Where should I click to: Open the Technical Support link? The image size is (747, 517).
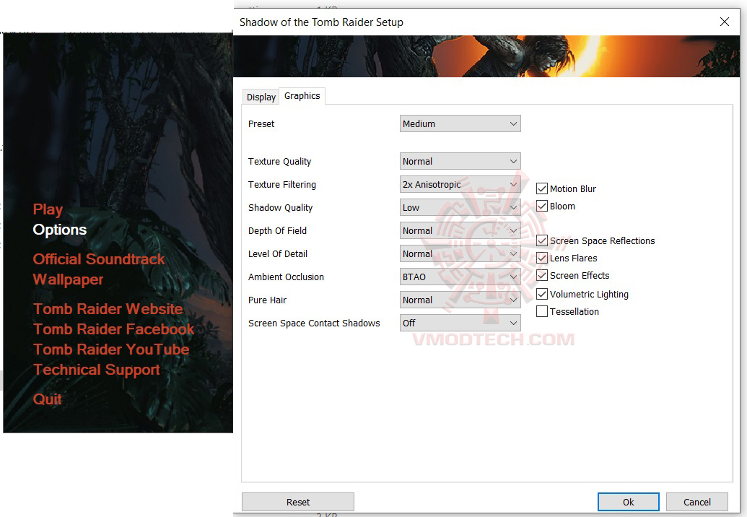[x=96, y=370]
